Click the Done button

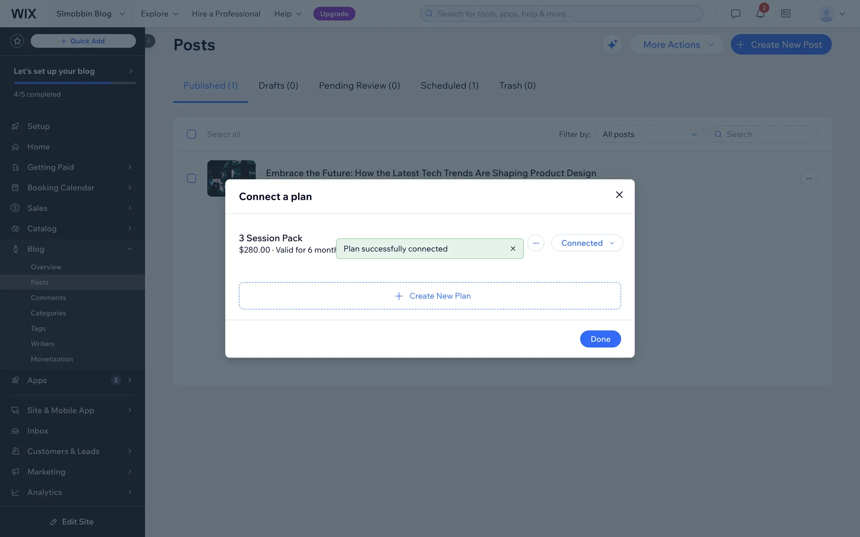[x=600, y=339]
